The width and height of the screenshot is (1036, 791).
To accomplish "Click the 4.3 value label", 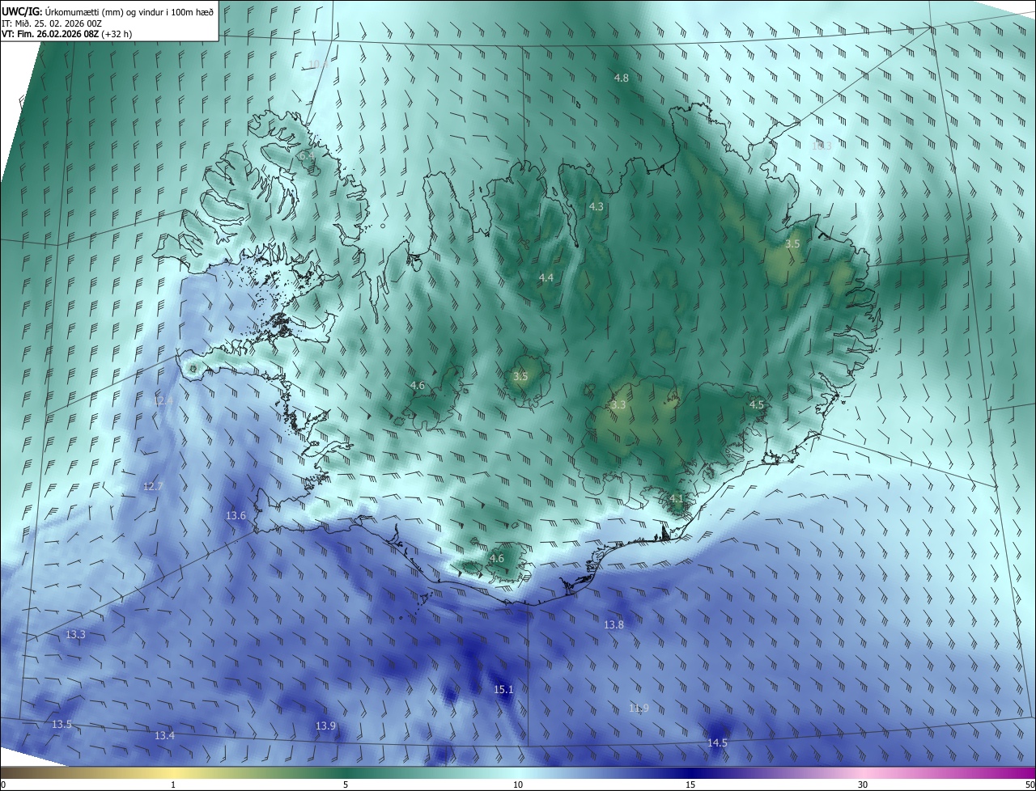I will coord(596,206).
